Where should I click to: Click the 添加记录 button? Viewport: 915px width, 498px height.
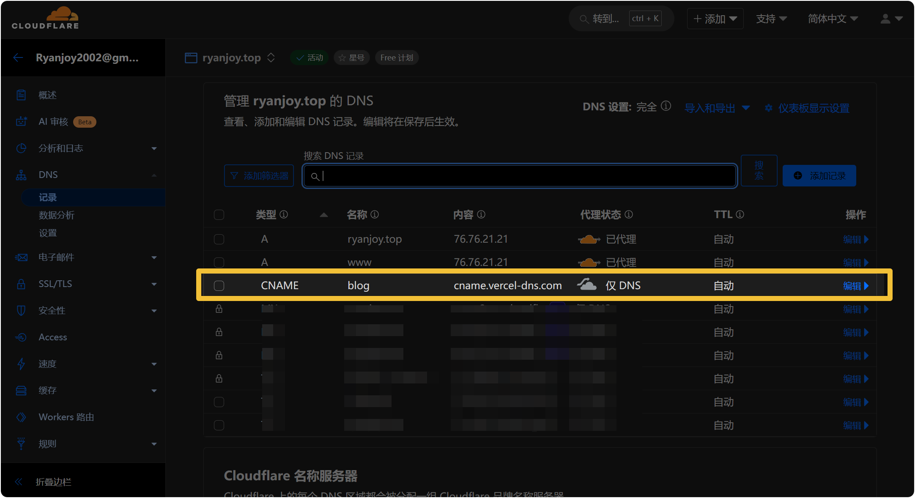pos(819,175)
